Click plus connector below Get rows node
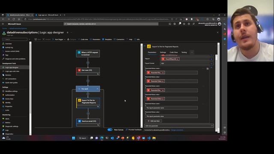Viewport: 274px width, 154px height. click(88, 81)
